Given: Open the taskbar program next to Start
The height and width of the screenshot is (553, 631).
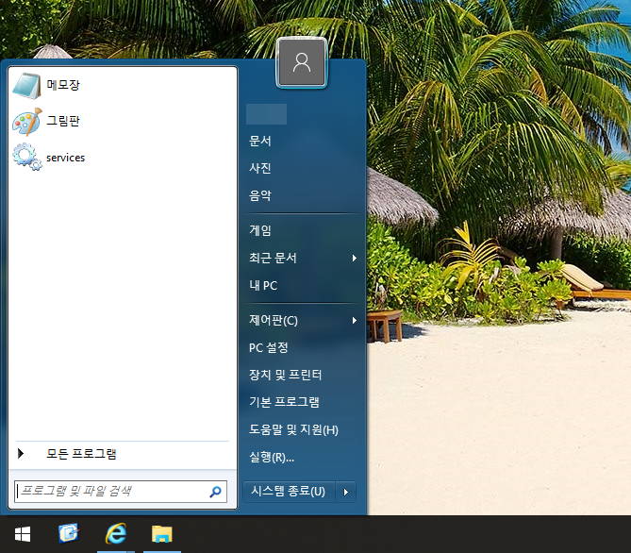Looking at the screenshot, I should 69,534.
